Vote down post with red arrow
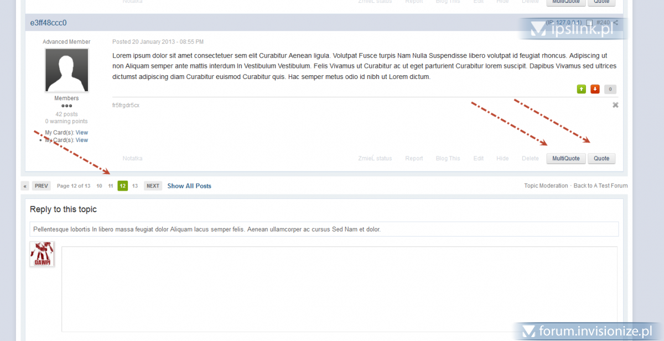 [595, 89]
